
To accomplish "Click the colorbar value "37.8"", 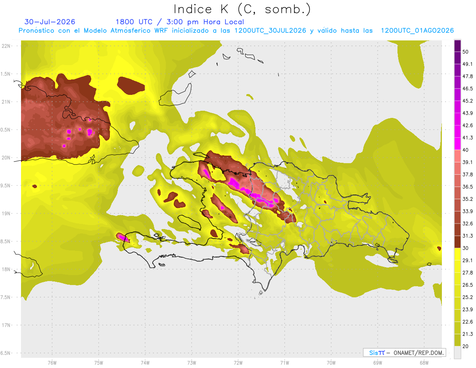I will pos(468,174).
